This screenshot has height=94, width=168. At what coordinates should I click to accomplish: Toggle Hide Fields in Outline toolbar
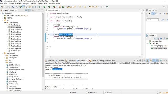point(161,38)
